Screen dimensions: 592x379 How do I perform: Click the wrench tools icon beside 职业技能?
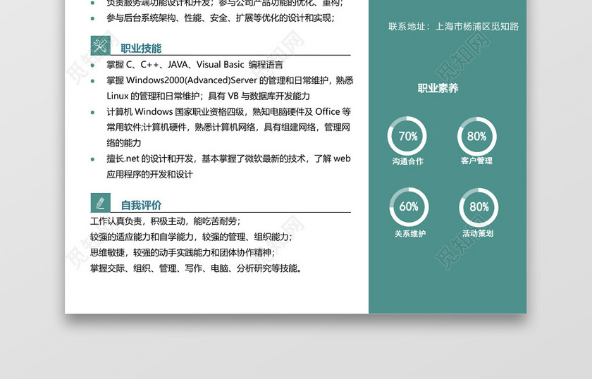[100, 46]
